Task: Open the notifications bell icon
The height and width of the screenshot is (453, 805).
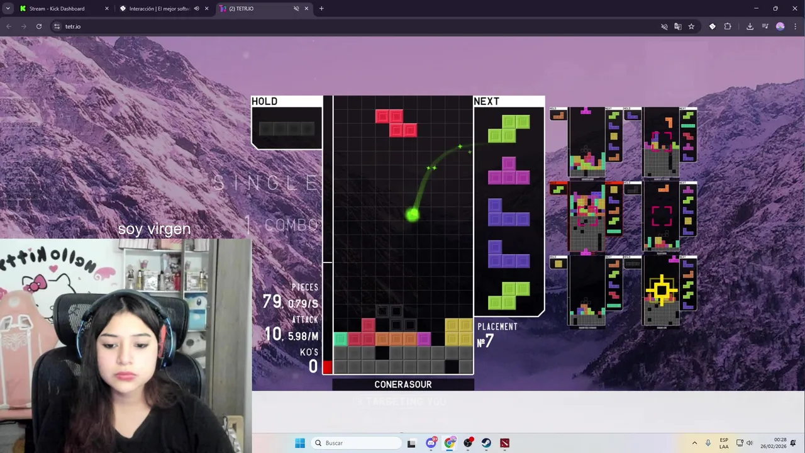Action: click(x=794, y=443)
